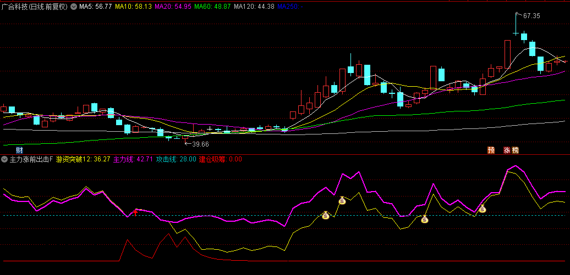Select the MA10: 58.13 moving average label
570x275 pixels.
pos(133,7)
